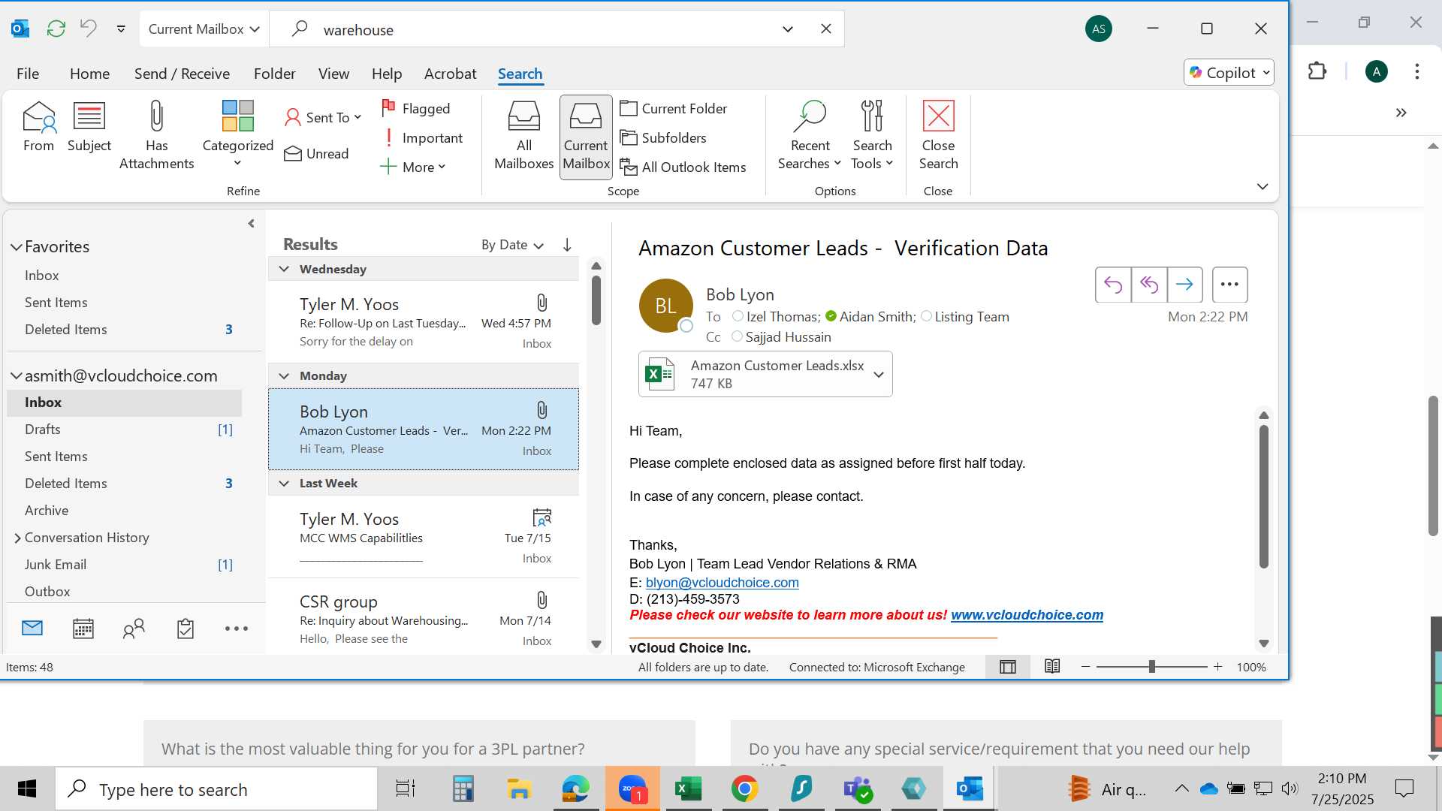The width and height of the screenshot is (1442, 811).
Task: Switch to the Folder tab
Action: pos(274,74)
